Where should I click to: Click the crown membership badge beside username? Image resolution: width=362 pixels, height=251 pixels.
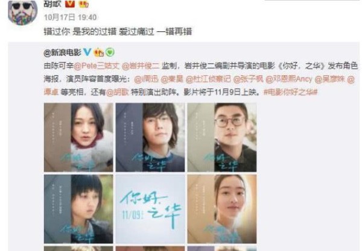84,4
